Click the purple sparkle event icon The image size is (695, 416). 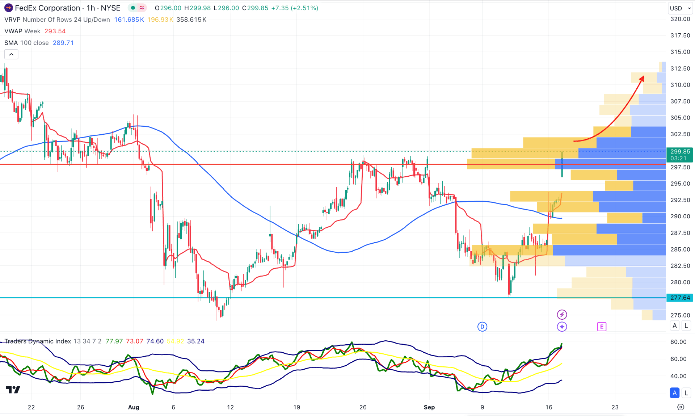[x=562, y=327]
